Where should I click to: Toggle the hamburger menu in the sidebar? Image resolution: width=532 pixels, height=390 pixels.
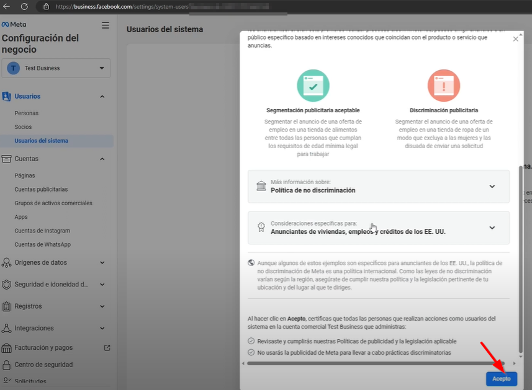click(x=106, y=25)
